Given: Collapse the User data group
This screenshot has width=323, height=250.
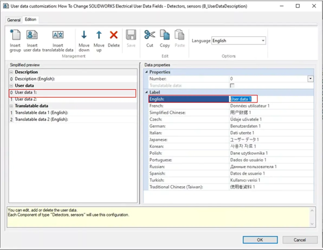Looking at the screenshot, I should (11, 85).
